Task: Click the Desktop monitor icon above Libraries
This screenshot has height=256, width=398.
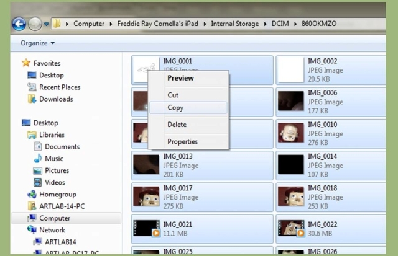Action: pyautogui.click(x=26, y=123)
